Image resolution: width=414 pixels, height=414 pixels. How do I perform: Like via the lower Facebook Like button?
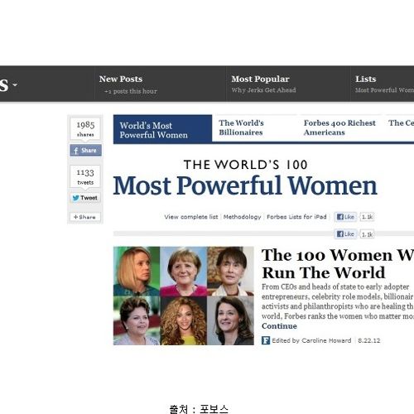pyautogui.click(x=345, y=234)
